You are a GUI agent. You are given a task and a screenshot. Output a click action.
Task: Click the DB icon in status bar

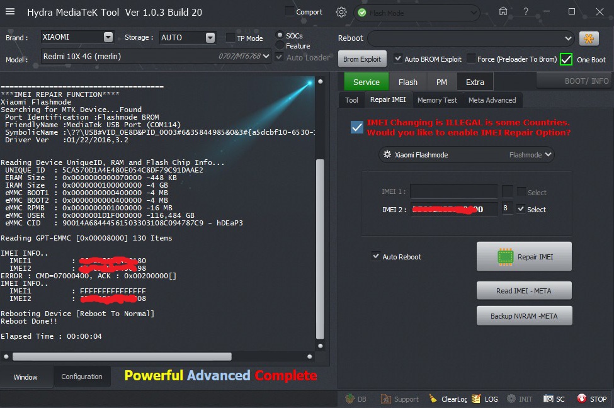pyautogui.click(x=356, y=399)
